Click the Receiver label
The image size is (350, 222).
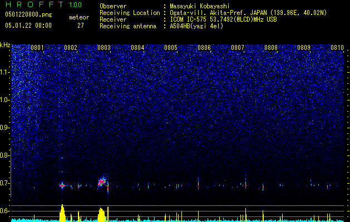click(113, 19)
